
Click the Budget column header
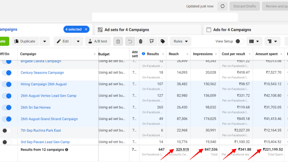tap(104, 54)
